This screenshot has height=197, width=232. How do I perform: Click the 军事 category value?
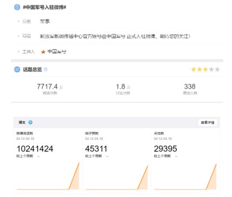tap(44, 21)
